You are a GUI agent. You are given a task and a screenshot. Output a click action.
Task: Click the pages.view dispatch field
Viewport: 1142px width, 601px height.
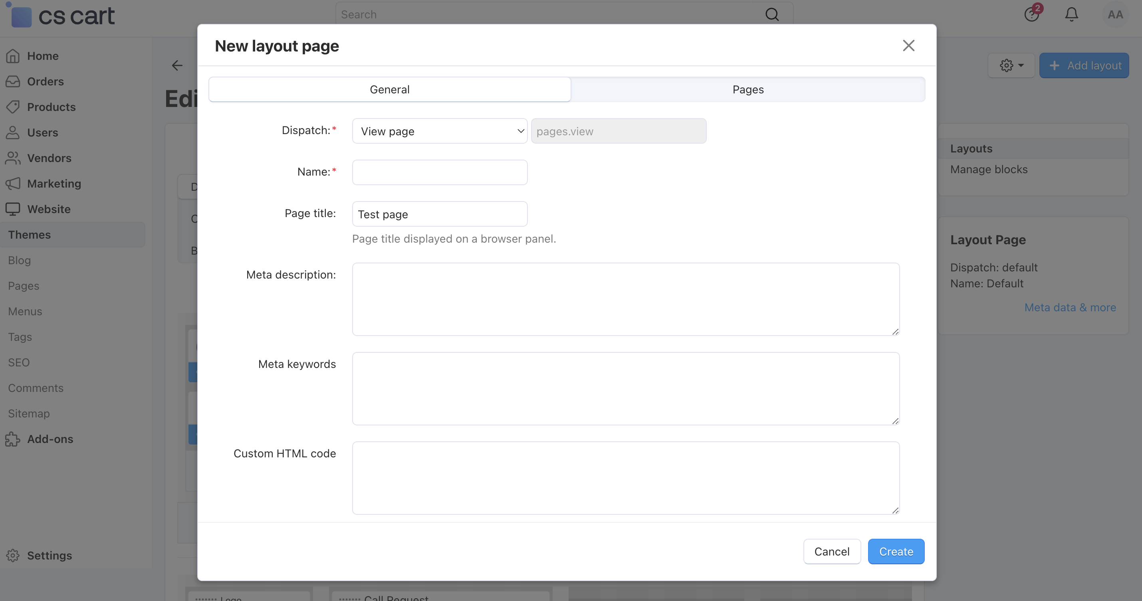coord(618,131)
